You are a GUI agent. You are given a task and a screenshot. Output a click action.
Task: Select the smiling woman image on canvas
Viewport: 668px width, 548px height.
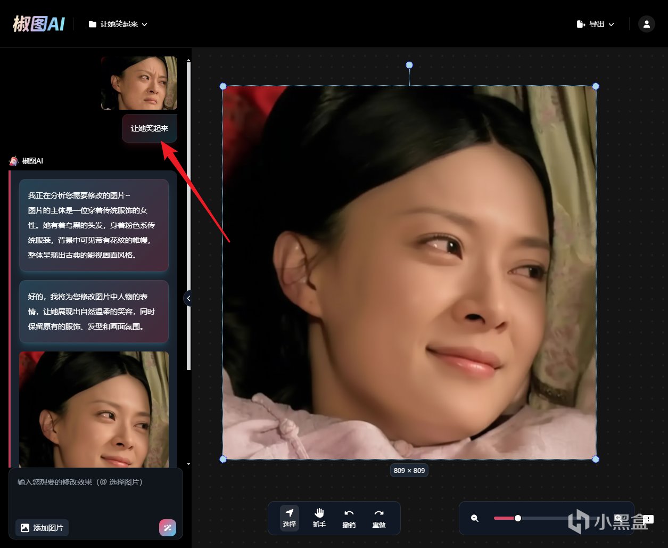pos(409,273)
